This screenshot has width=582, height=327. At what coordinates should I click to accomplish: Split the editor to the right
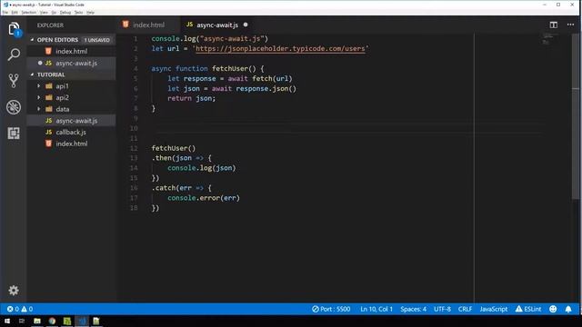coord(554,25)
